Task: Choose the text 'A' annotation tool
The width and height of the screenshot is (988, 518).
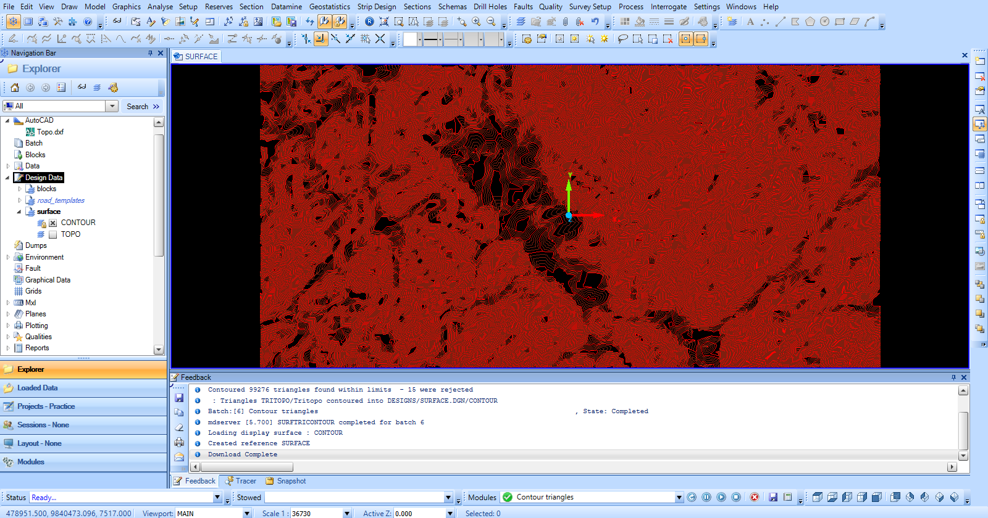Action: point(750,22)
